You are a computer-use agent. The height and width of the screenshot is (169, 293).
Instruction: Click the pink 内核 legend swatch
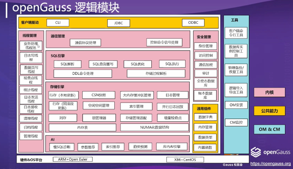(x=269, y=92)
